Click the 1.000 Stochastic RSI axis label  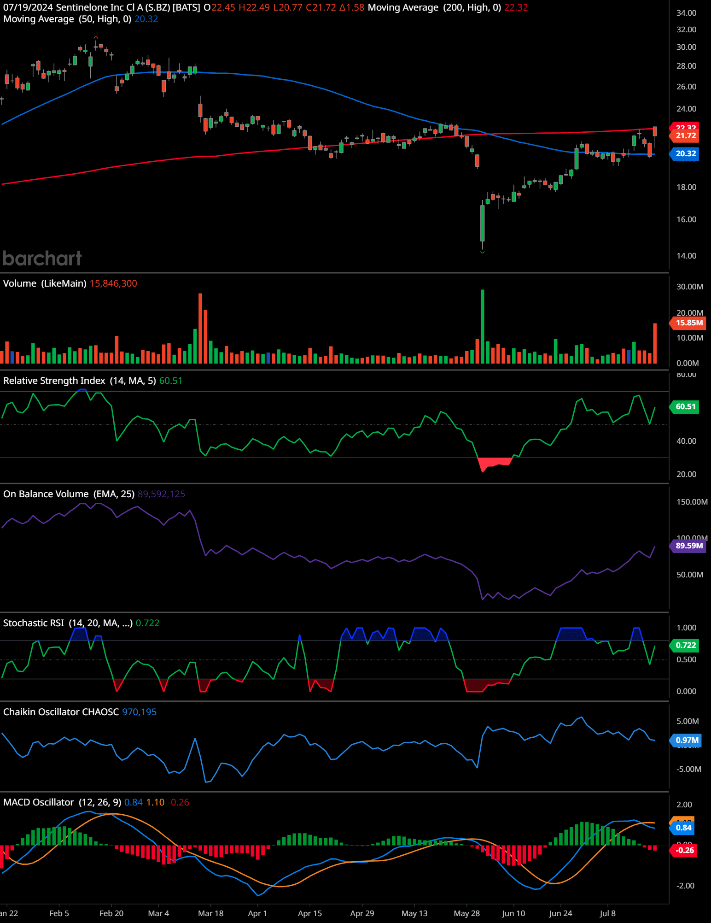(x=686, y=628)
